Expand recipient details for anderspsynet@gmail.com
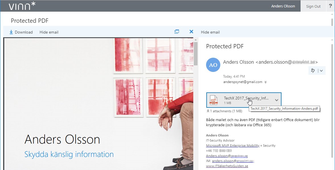 tap(266, 82)
